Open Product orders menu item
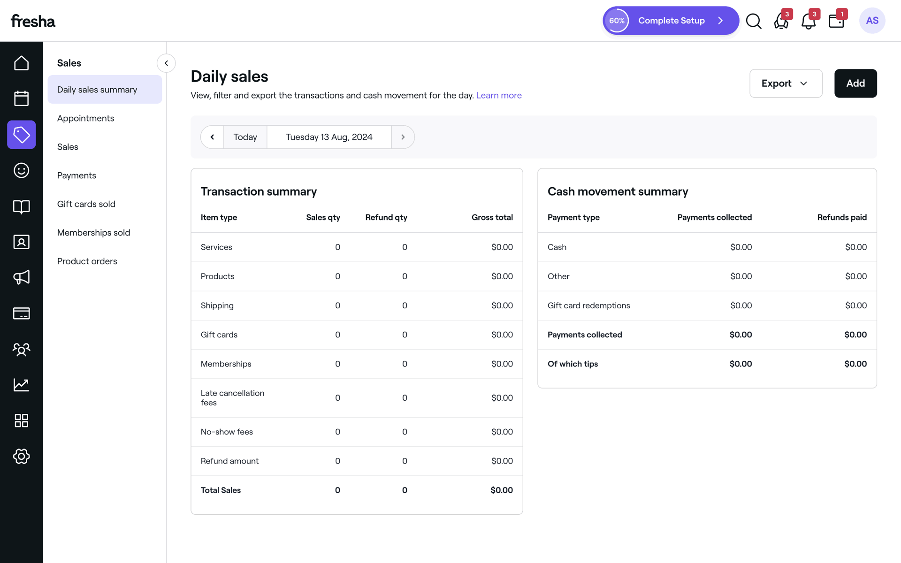The image size is (901, 563). 105,261
